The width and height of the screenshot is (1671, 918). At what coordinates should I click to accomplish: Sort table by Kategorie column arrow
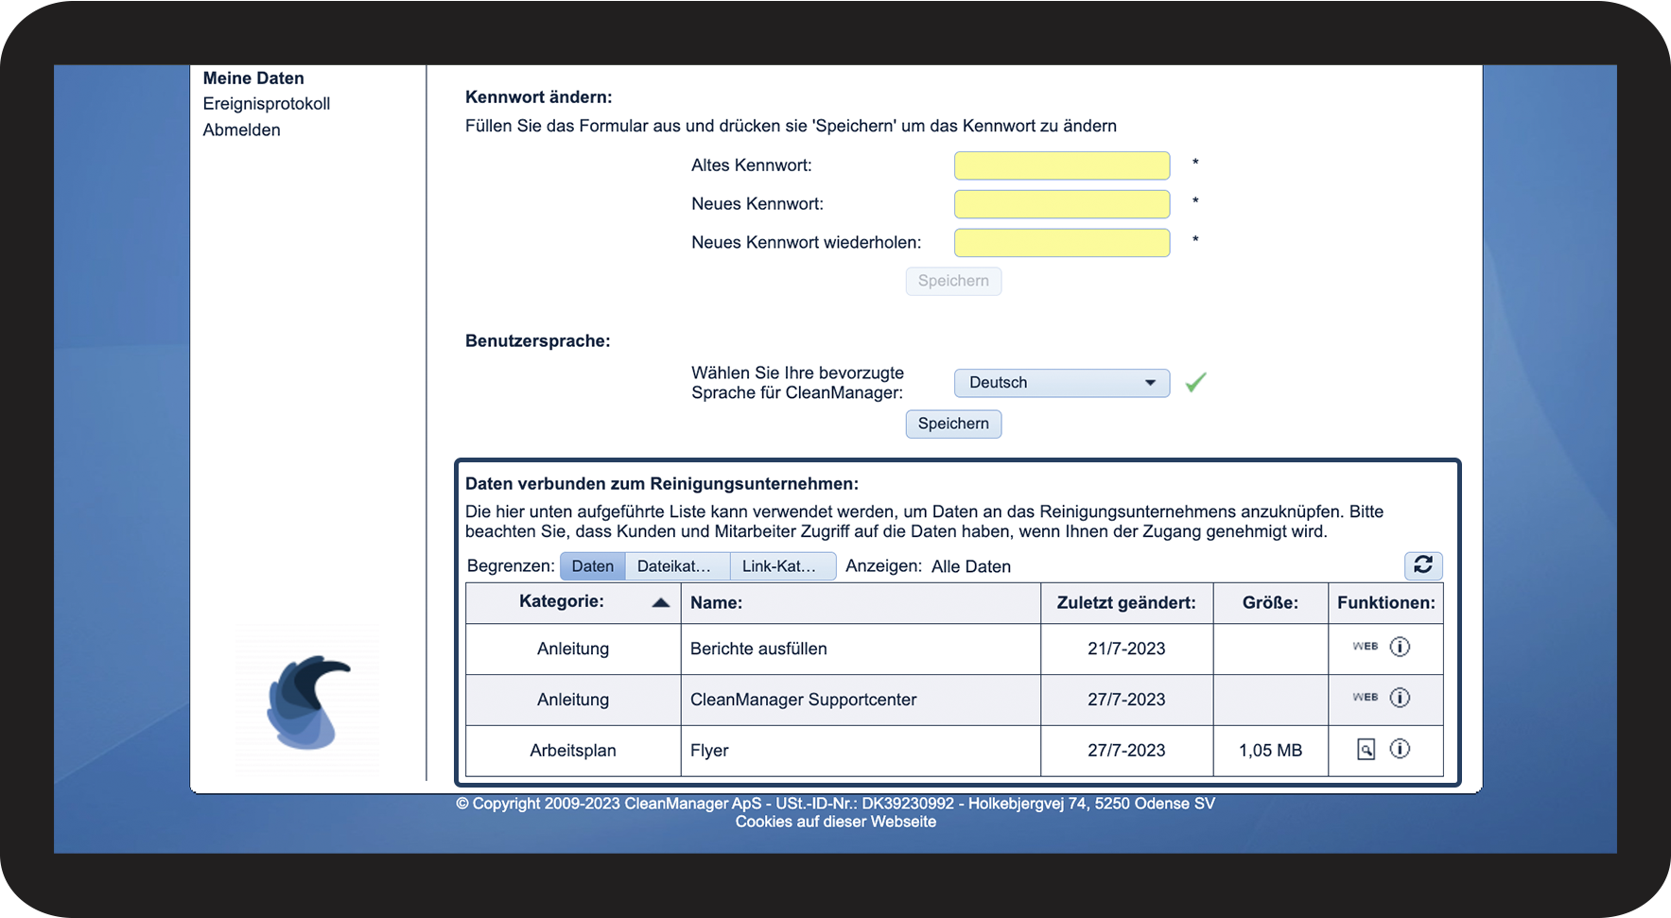pos(661,602)
